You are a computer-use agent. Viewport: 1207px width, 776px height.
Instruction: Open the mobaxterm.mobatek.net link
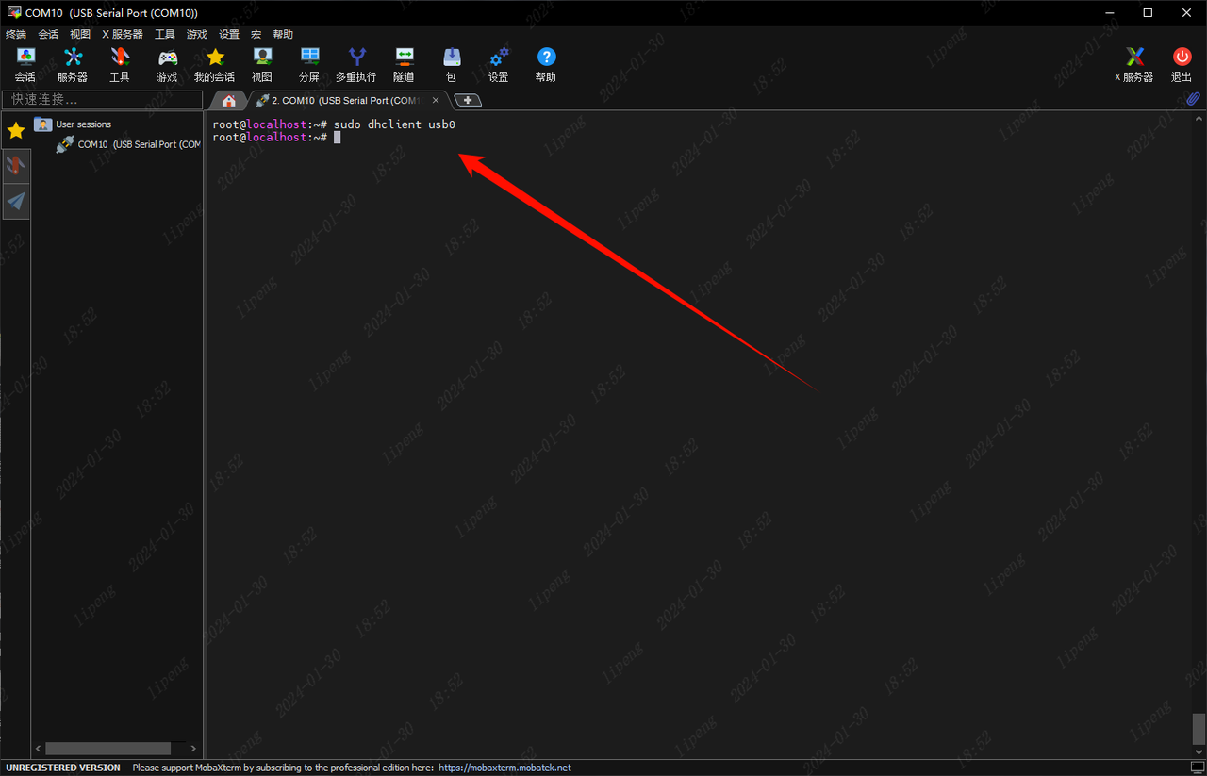[504, 768]
